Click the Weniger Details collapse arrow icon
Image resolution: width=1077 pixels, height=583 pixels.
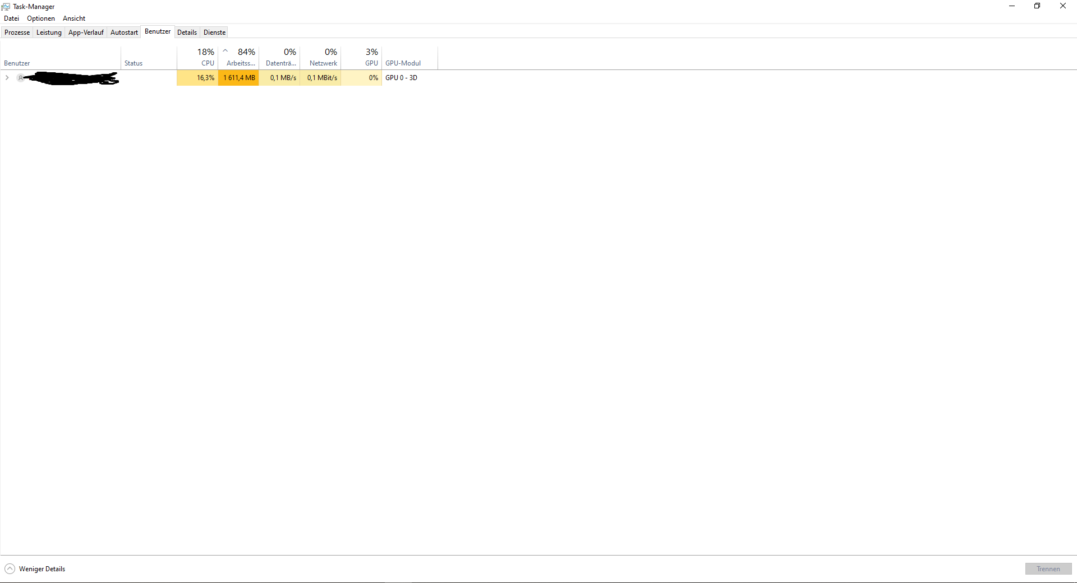[x=10, y=569]
